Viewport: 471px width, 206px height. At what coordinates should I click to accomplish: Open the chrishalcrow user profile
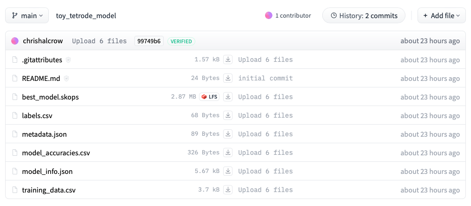pyautogui.click(x=42, y=41)
